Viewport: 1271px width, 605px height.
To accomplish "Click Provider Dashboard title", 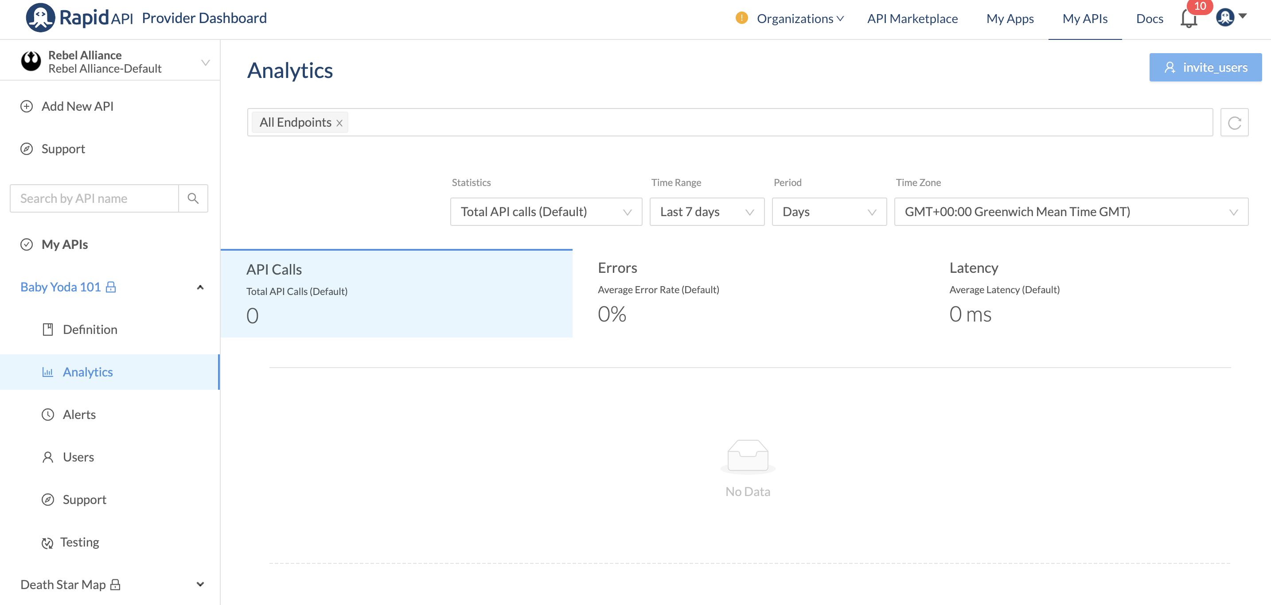I will pyautogui.click(x=204, y=18).
